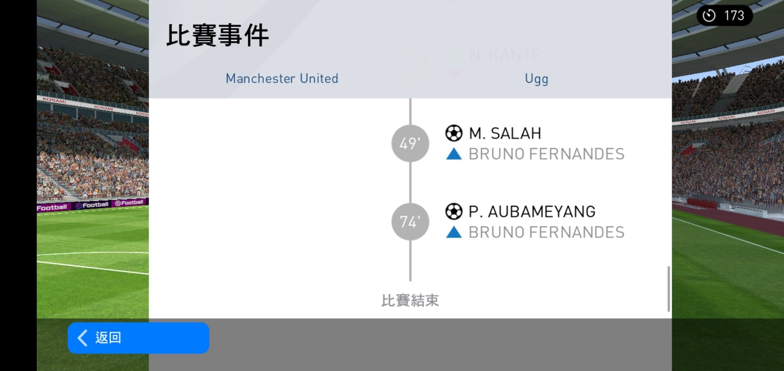Select the Ugg team label
This screenshot has height=371, width=784.
(x=536, y=79)
